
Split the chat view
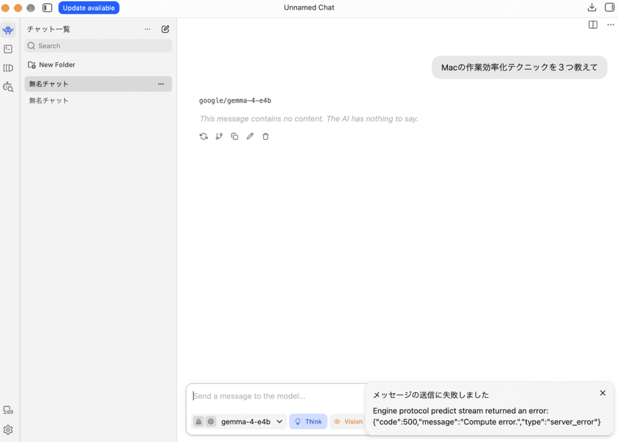(x=593, y=25)
